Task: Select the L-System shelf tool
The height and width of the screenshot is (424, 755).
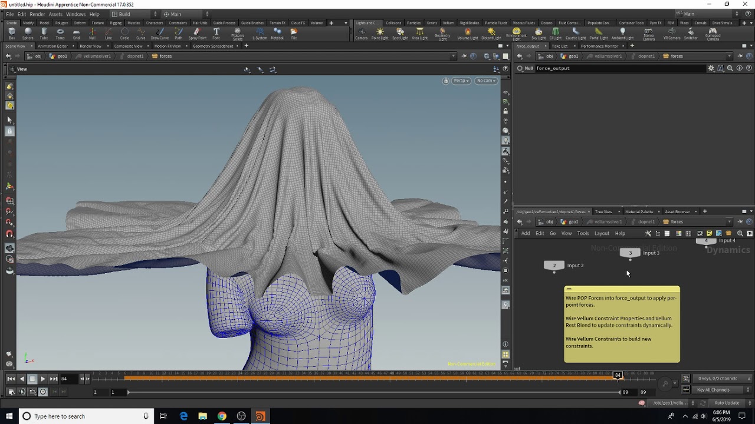Action: click(x=260, y=34)
